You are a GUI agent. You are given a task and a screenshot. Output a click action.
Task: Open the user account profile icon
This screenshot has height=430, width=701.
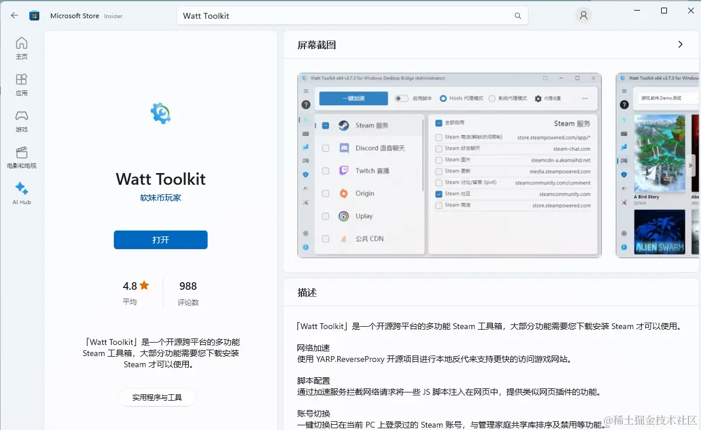584,16
